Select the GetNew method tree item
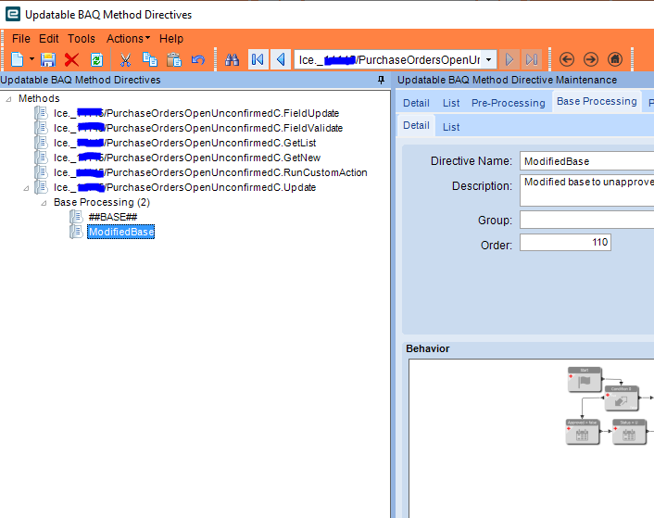Viewport: 654px width, 518px height. 187,158
